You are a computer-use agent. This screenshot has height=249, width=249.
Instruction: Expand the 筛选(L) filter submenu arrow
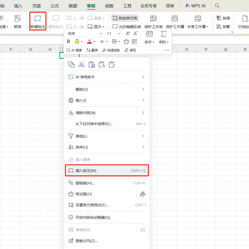coord(143,136)
